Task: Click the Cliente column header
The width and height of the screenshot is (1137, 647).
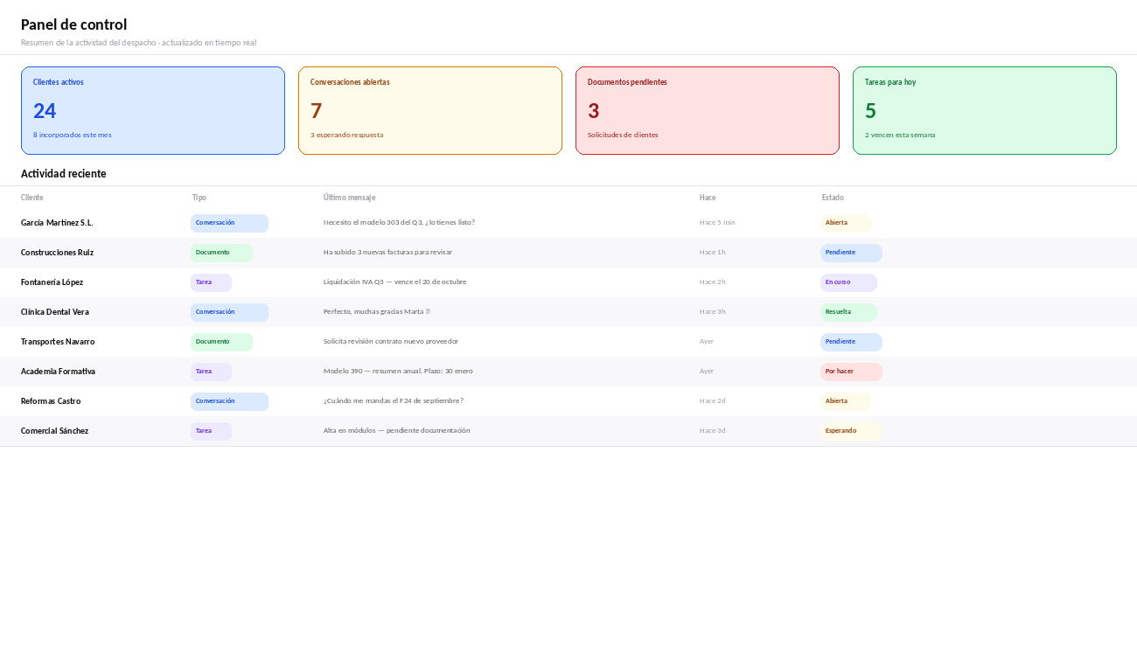Action: [32, 198]
